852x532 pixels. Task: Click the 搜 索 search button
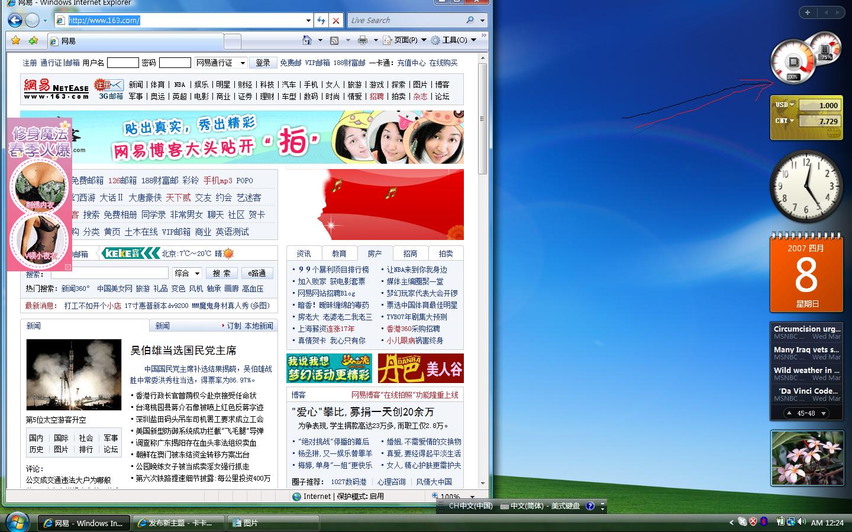coord(222,273)
